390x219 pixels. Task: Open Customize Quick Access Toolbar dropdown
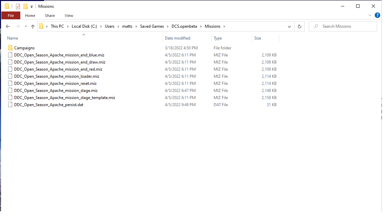coord(31,7)
